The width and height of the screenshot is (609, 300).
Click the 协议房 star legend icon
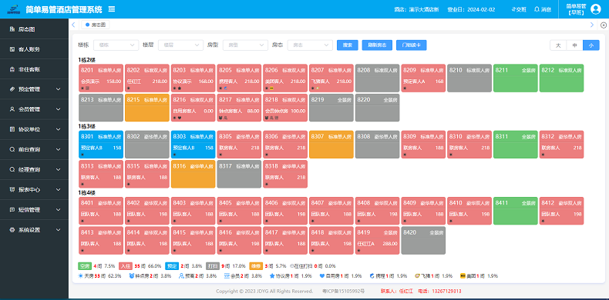(x=272, y=276)
